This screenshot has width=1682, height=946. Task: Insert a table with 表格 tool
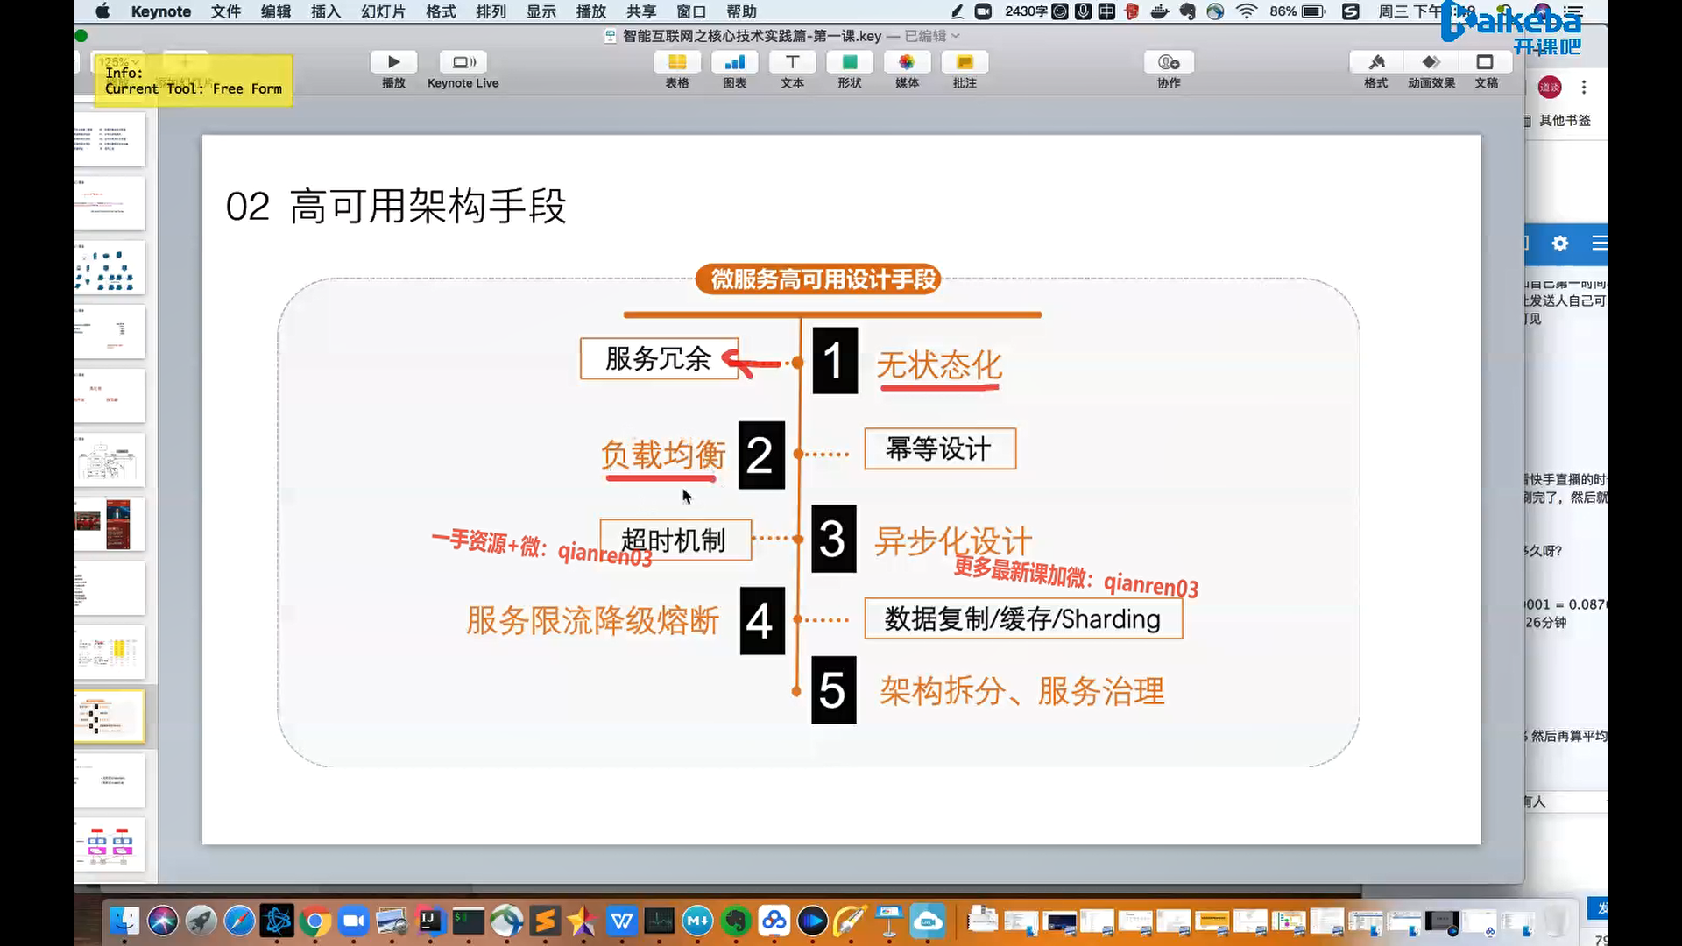click(x=676, y=62)
